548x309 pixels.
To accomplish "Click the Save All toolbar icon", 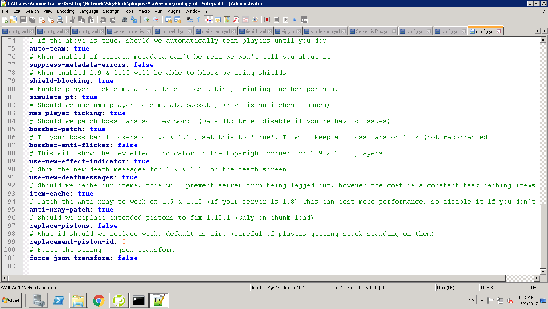I will coord(32,20).
